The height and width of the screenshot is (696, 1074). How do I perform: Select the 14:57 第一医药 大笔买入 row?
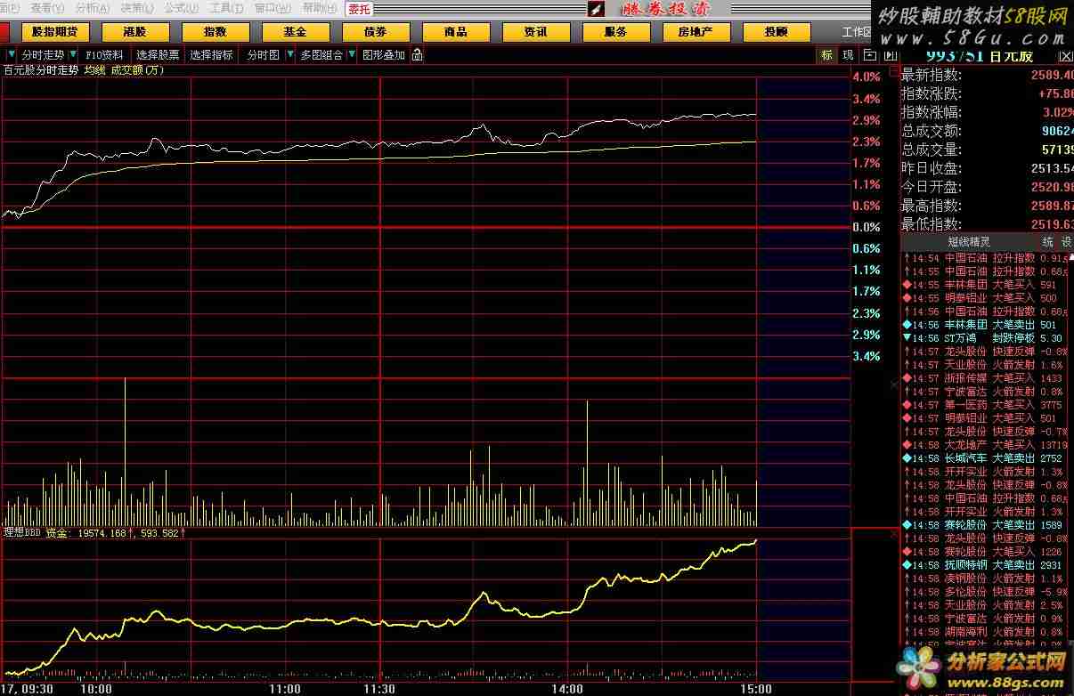tap(987, 405)
